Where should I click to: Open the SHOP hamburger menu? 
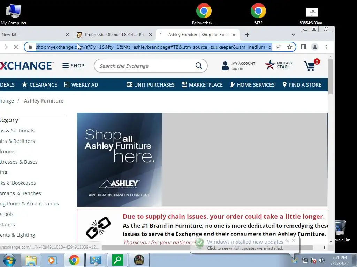coord(73,66)
